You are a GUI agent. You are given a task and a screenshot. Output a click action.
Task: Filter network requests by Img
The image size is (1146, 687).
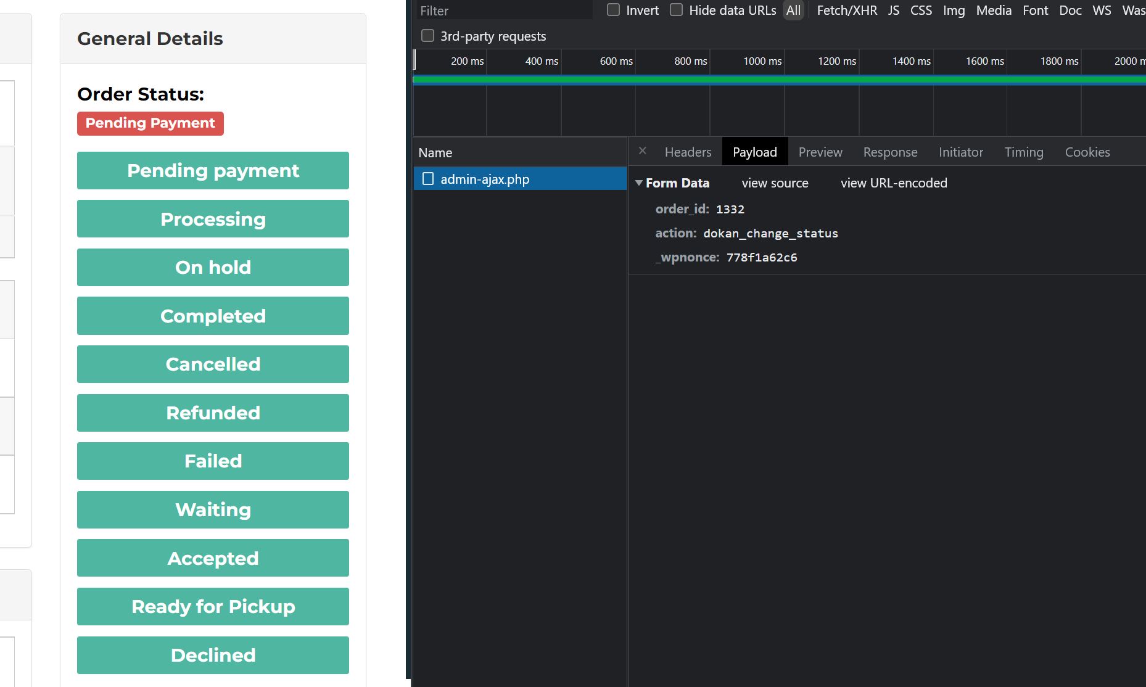pos(954,10)
